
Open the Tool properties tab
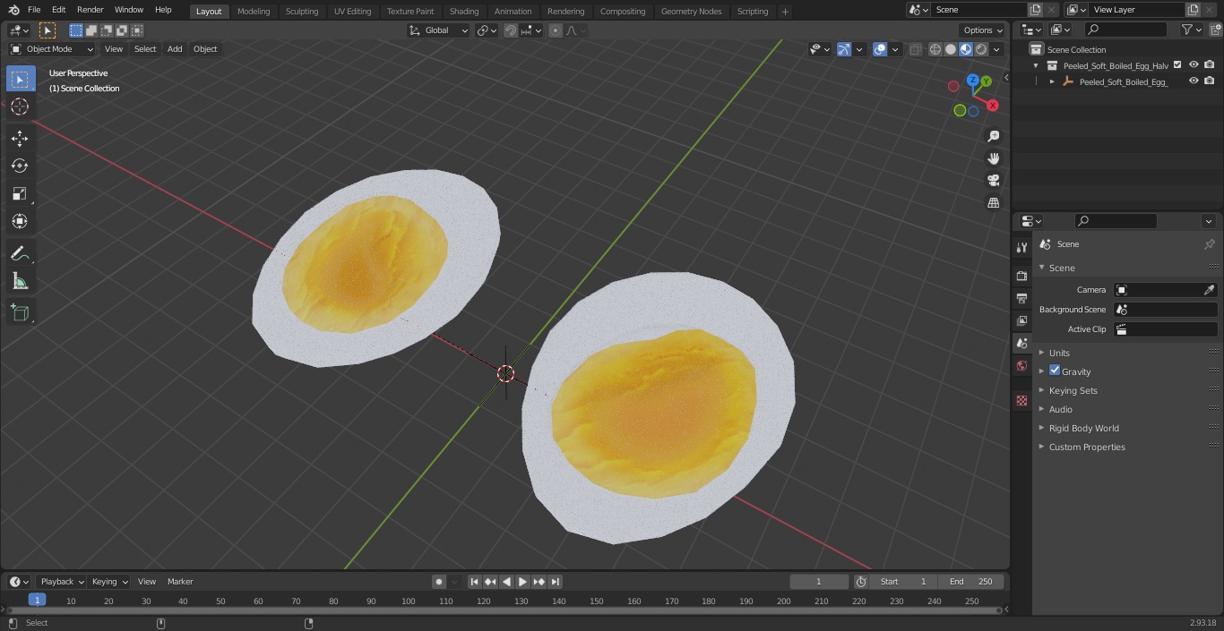[1021, 247]
